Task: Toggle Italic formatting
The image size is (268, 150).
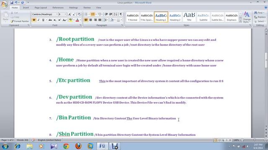Action: [39, 20]
